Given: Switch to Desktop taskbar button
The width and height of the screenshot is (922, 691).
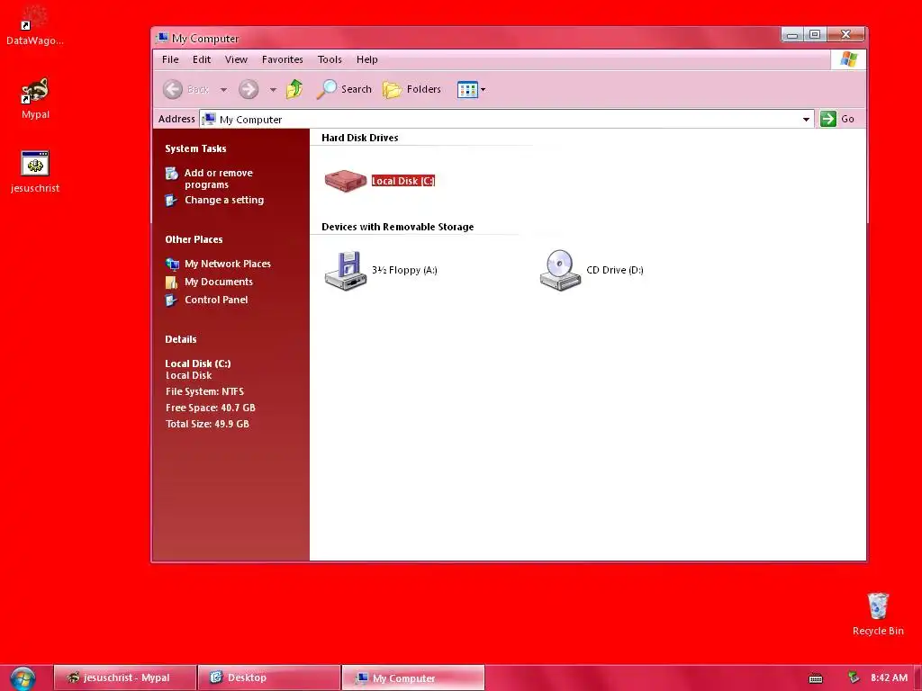Looking at the screenshot, I should 269,678.
